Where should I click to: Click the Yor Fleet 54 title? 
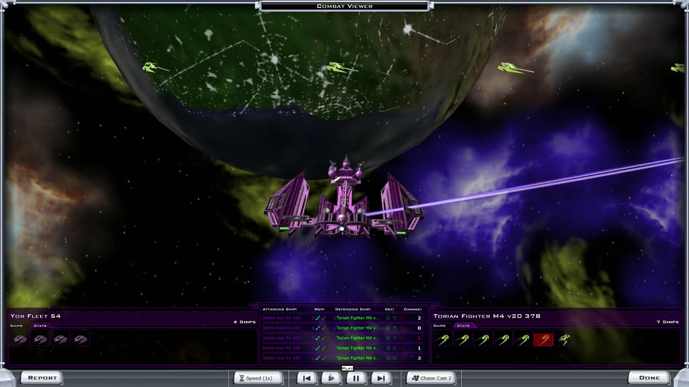point(36,316)
